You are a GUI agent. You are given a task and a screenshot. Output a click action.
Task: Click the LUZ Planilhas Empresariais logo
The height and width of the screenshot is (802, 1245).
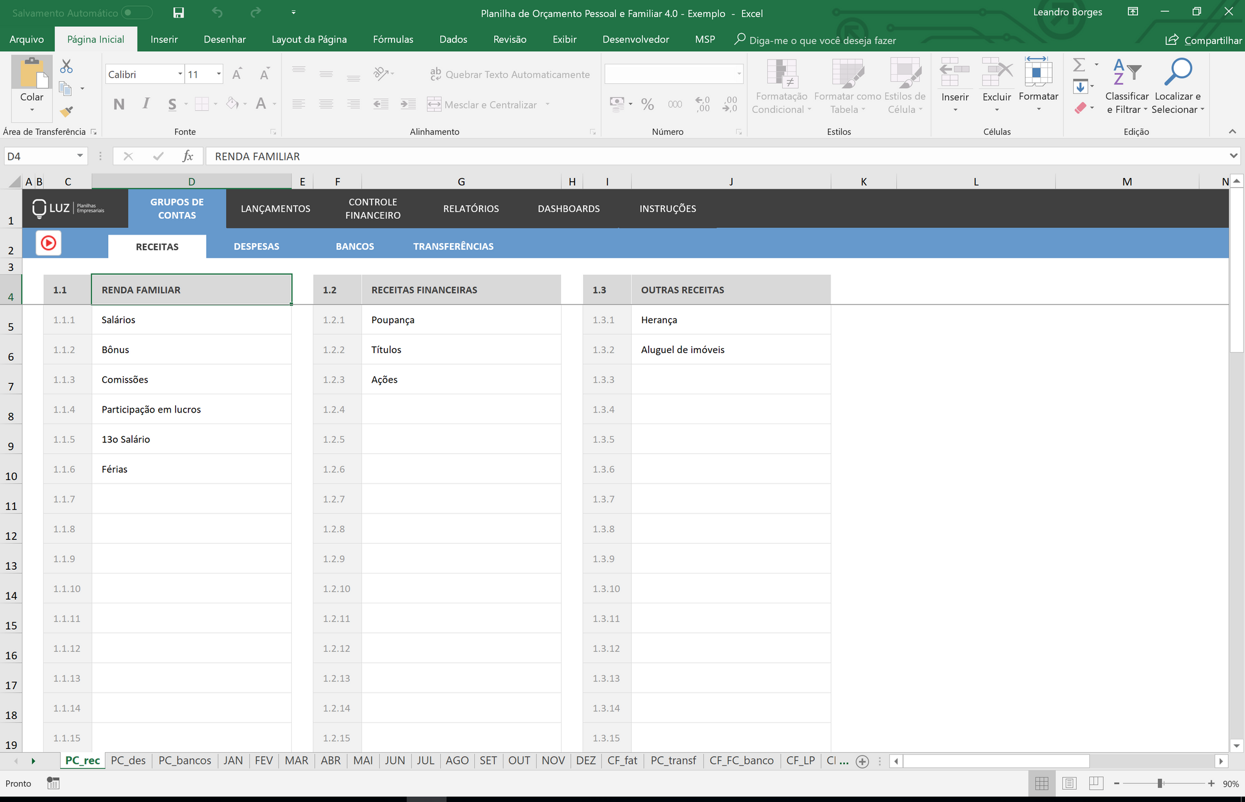click(68, 208)
